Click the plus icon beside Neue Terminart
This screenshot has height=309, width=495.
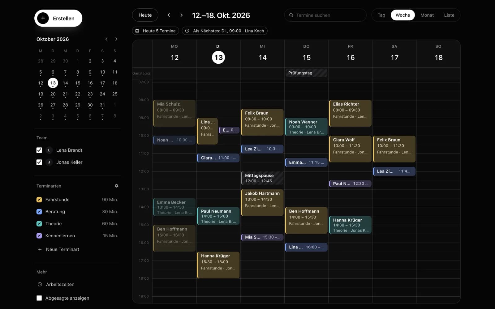click(40, 249)
